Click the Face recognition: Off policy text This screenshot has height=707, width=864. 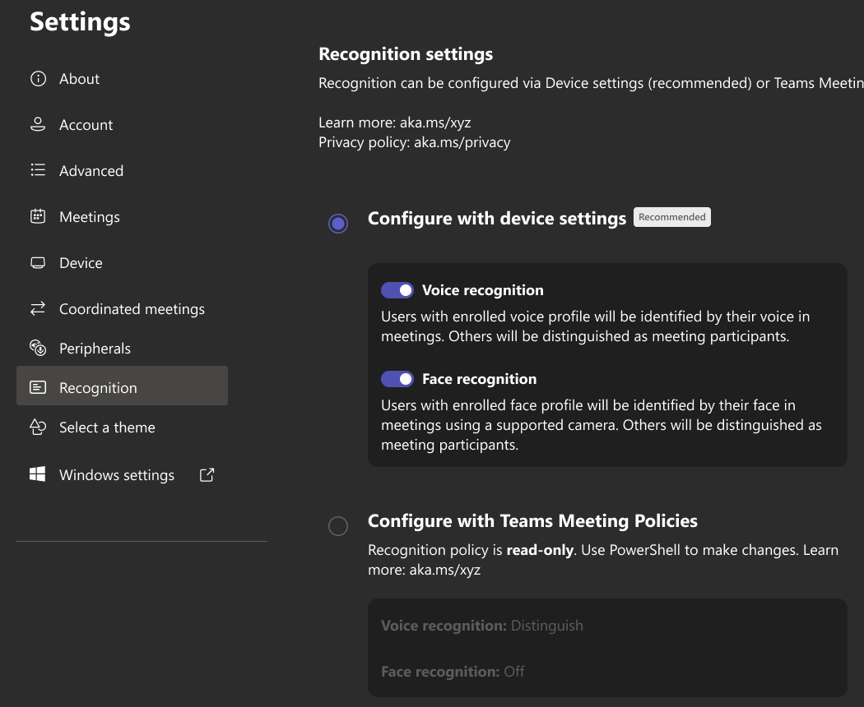453,672
